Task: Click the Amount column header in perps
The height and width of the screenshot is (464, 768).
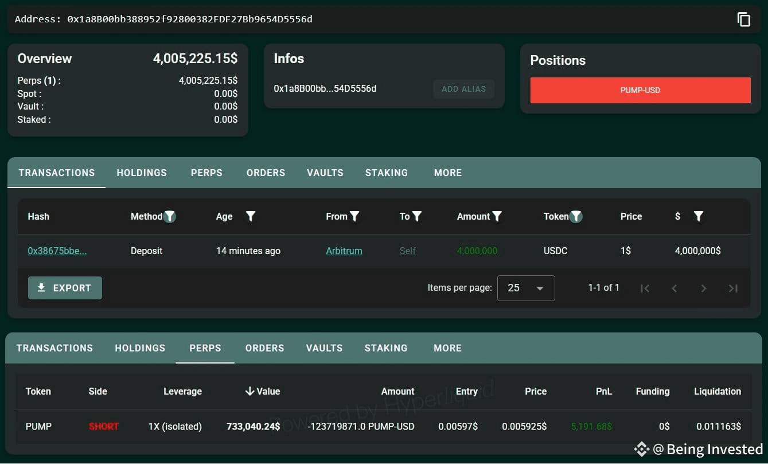Action: (x=397, y=391)
